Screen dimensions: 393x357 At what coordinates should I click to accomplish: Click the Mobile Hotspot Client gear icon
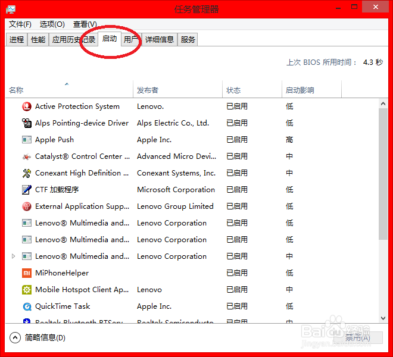(x=27, y=290)
